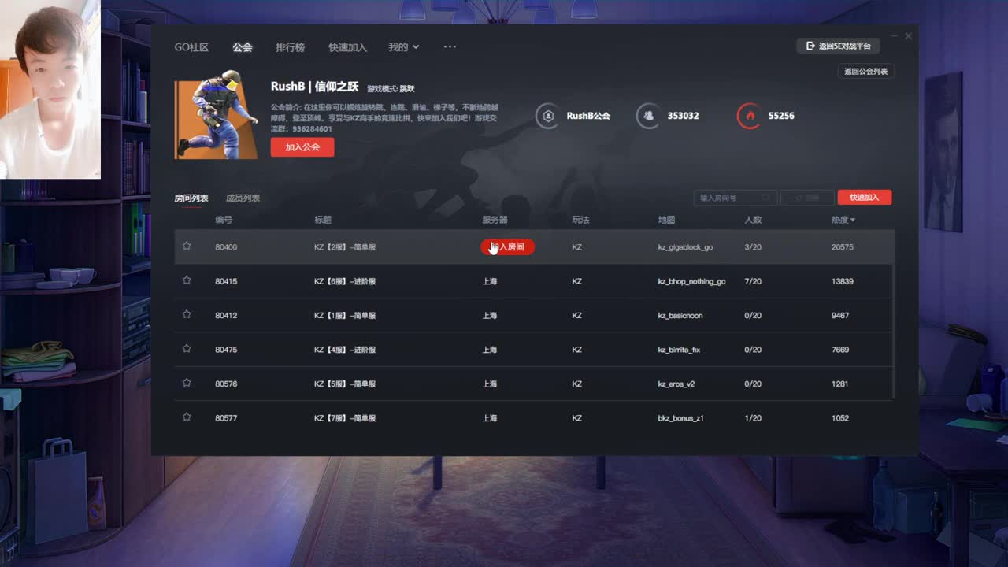Click the RushB公会 badge icon
Viewport: 1008px width, 567px height.
click(x=547, y=116)
